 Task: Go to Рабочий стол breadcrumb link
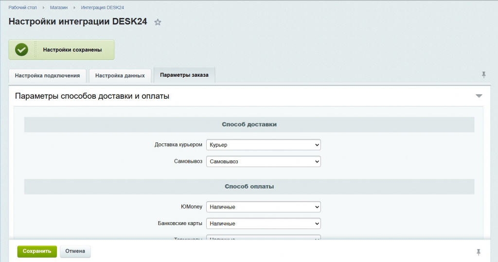[x=22, y=8]
